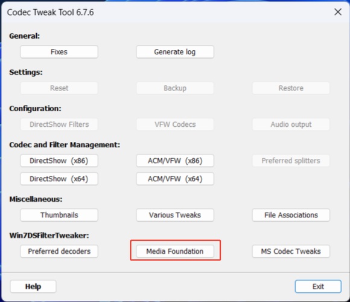Close the Codec Tweak Tool window
350x302 pixels.
(338, 12)
